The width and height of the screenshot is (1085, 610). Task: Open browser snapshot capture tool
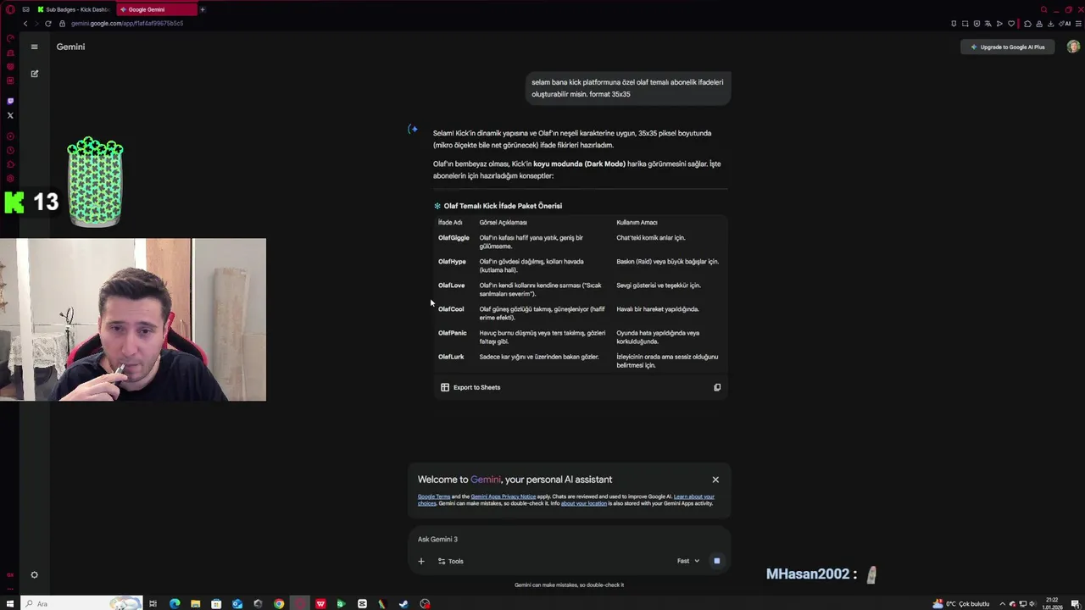point(965,24)
